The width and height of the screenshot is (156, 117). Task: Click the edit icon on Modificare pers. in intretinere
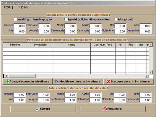(57, 82)
